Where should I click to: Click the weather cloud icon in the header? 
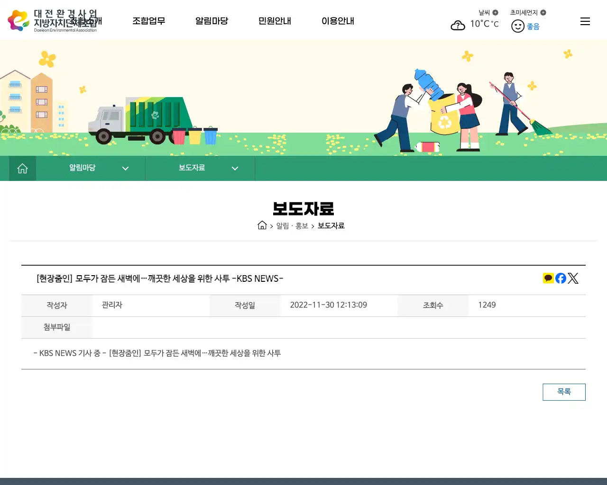point(458,25)
